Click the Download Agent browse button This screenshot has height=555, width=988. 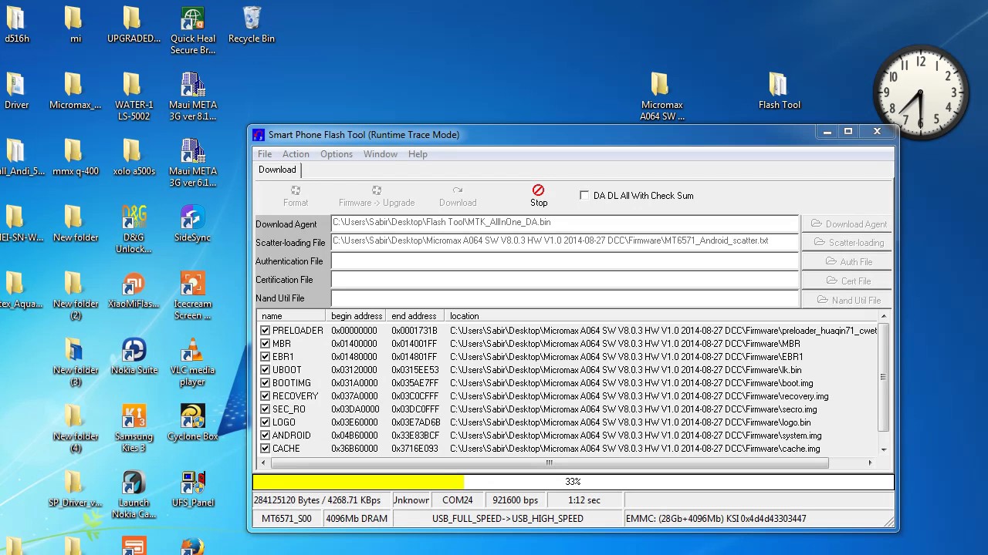(848, 224)
